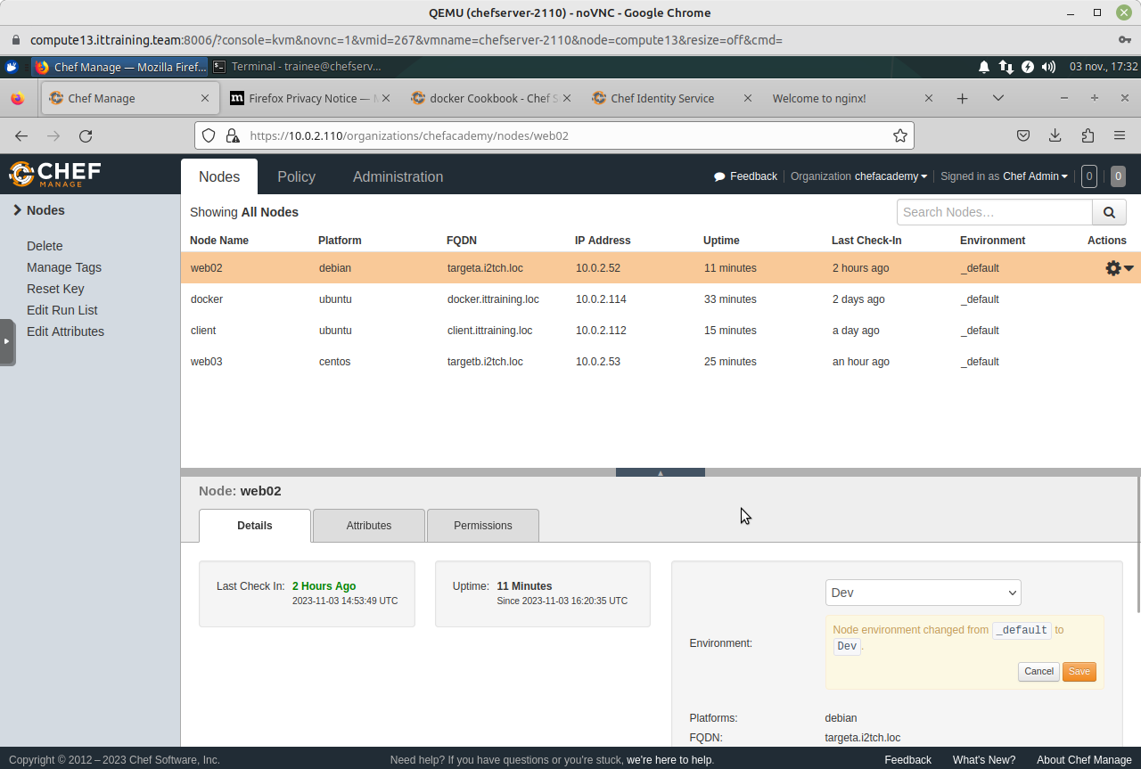Click the shield tracking protection icon

pos(209,135)
